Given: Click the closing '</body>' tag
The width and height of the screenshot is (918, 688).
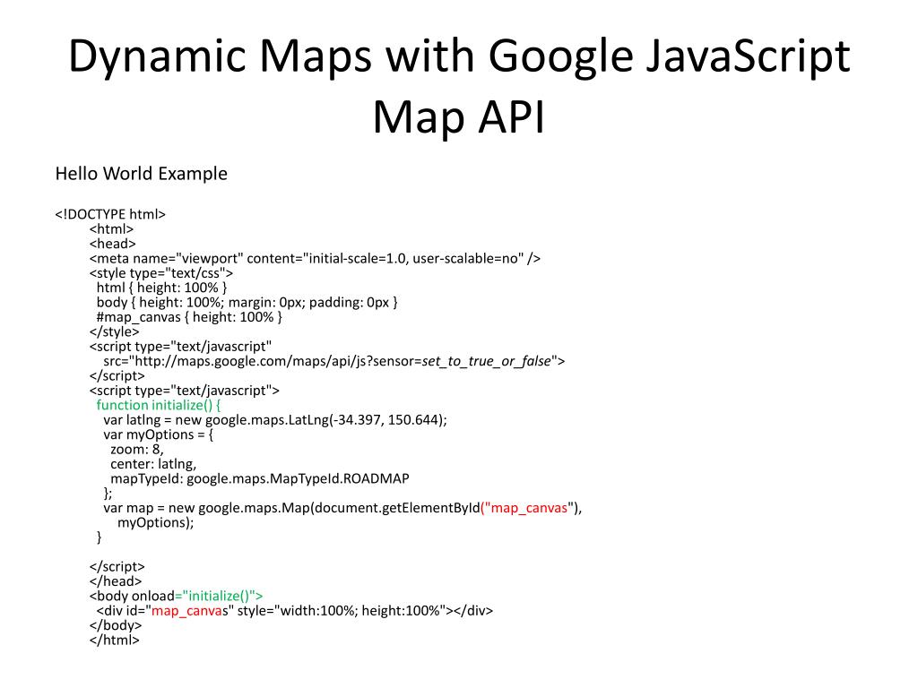Looking at the screenshot, I should (116, 625).
